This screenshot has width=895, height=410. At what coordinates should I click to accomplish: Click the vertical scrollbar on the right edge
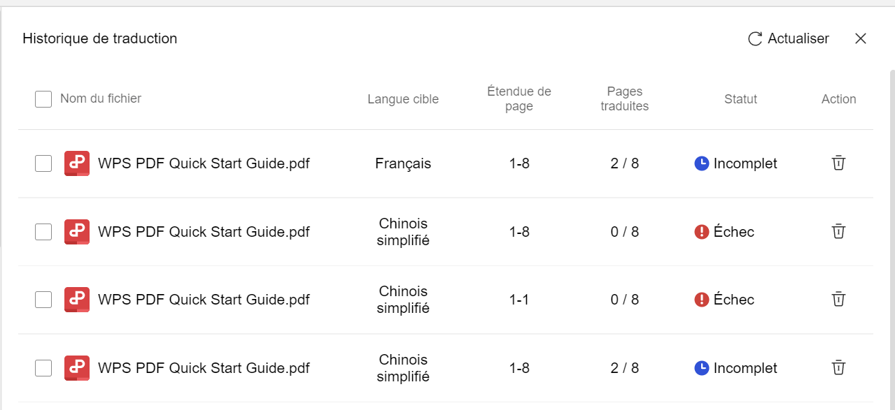[892, 210]
